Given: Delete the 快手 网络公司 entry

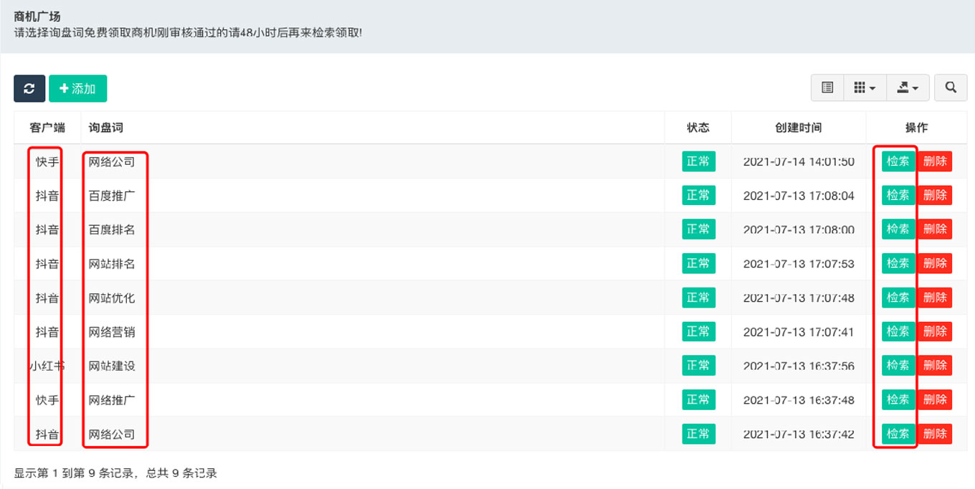Looking at the screenshot, I should click(x=935, y=161).
